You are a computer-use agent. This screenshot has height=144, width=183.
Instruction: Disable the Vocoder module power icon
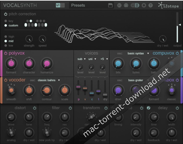(x=6, y=80)
